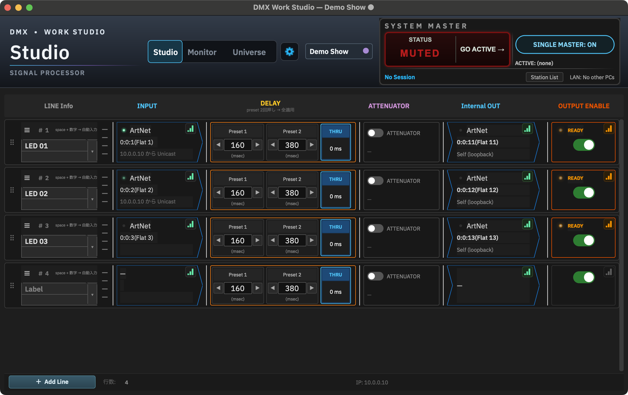The width and height of the screenshot is (628, 395).
Task: Toggle the ATTENUATOR switch on line 4
Action: [375, 276]
